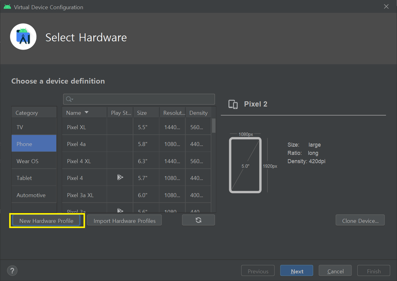
Task: Click the Density column header
Action: pos(198,113)
